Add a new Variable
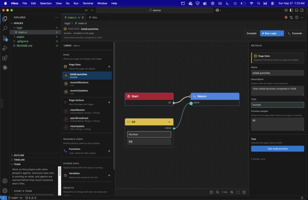The width and height of the screenshot is (308, 200). [109, 175]
